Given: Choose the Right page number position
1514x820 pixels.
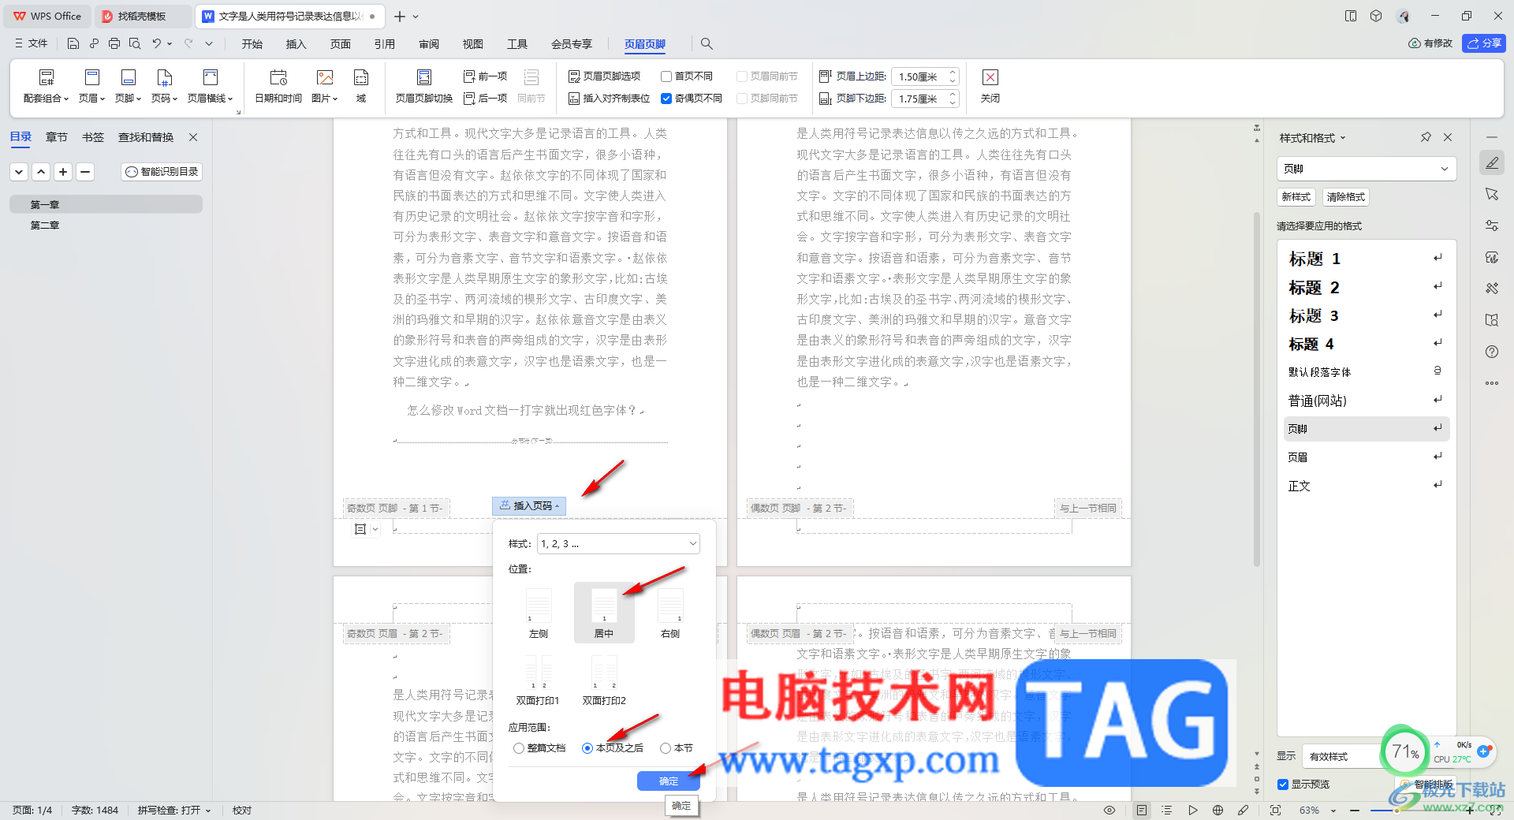Looking at the screenshot, I should [x=670, y=613].
